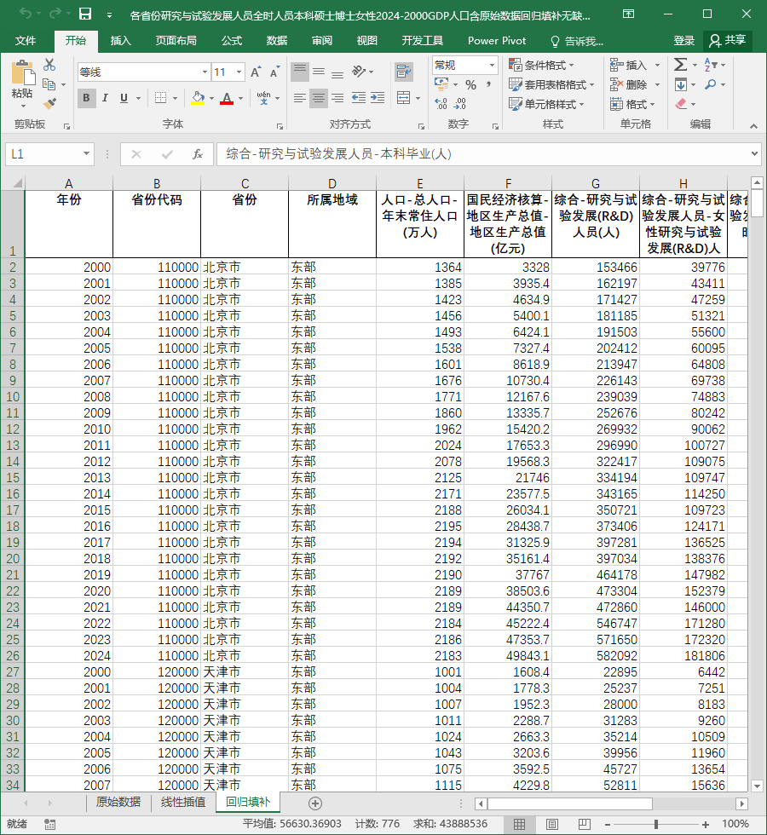
Task: Click the Increase Font Size icon
Action: (256, 72)
